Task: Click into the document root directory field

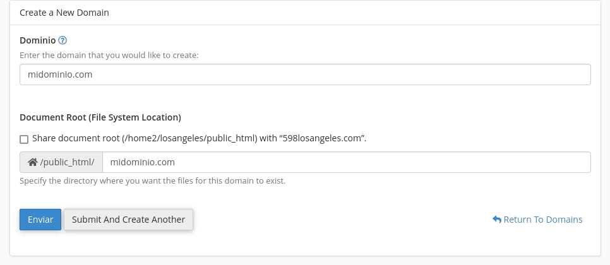Action: tap(346, 162)
